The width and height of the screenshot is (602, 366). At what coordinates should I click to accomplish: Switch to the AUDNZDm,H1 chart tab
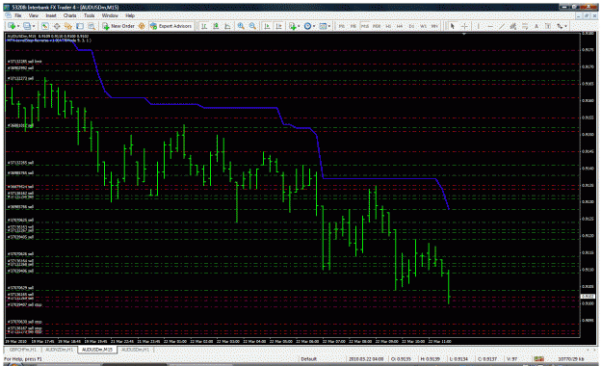(x=59, y=350)
